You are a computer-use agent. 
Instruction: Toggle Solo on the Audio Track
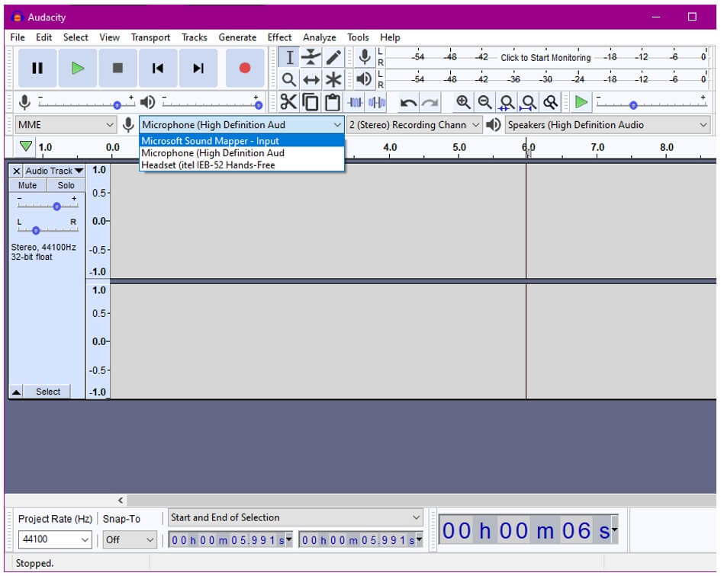66,185
